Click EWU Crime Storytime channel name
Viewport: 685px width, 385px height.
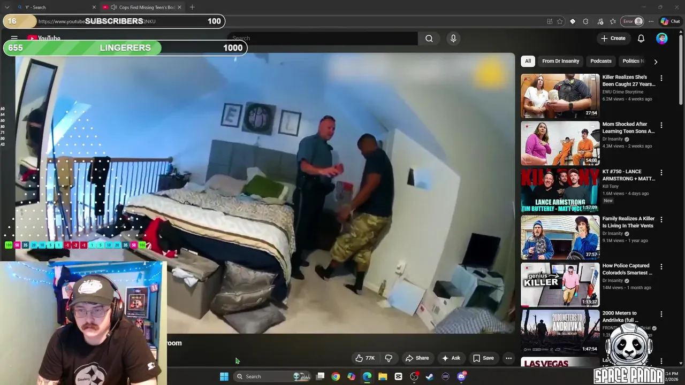click(x=623, y=92)
